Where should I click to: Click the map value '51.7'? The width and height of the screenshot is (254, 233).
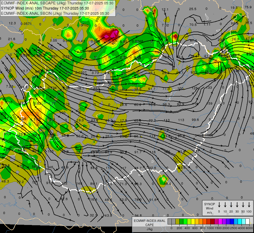[x=152, y=89]
